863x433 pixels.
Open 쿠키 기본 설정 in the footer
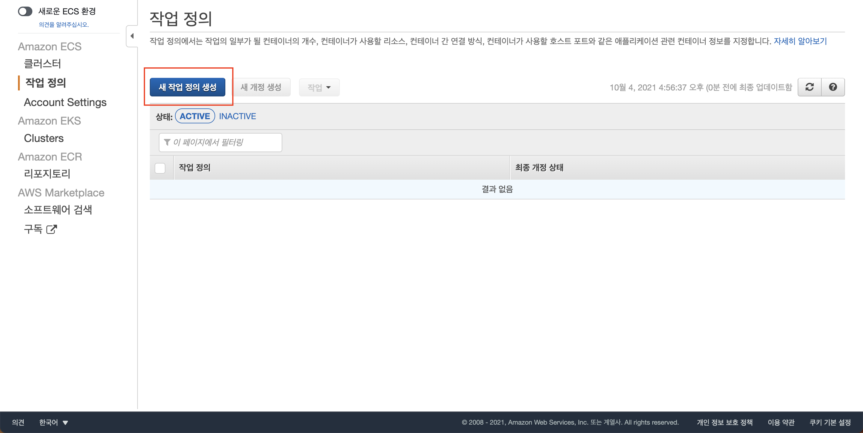[x=830, y=422]
